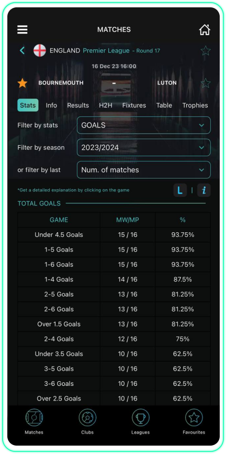Switch to the Table tab
The height and width of the screenshot is (454, 226).
tap(164, 105)
